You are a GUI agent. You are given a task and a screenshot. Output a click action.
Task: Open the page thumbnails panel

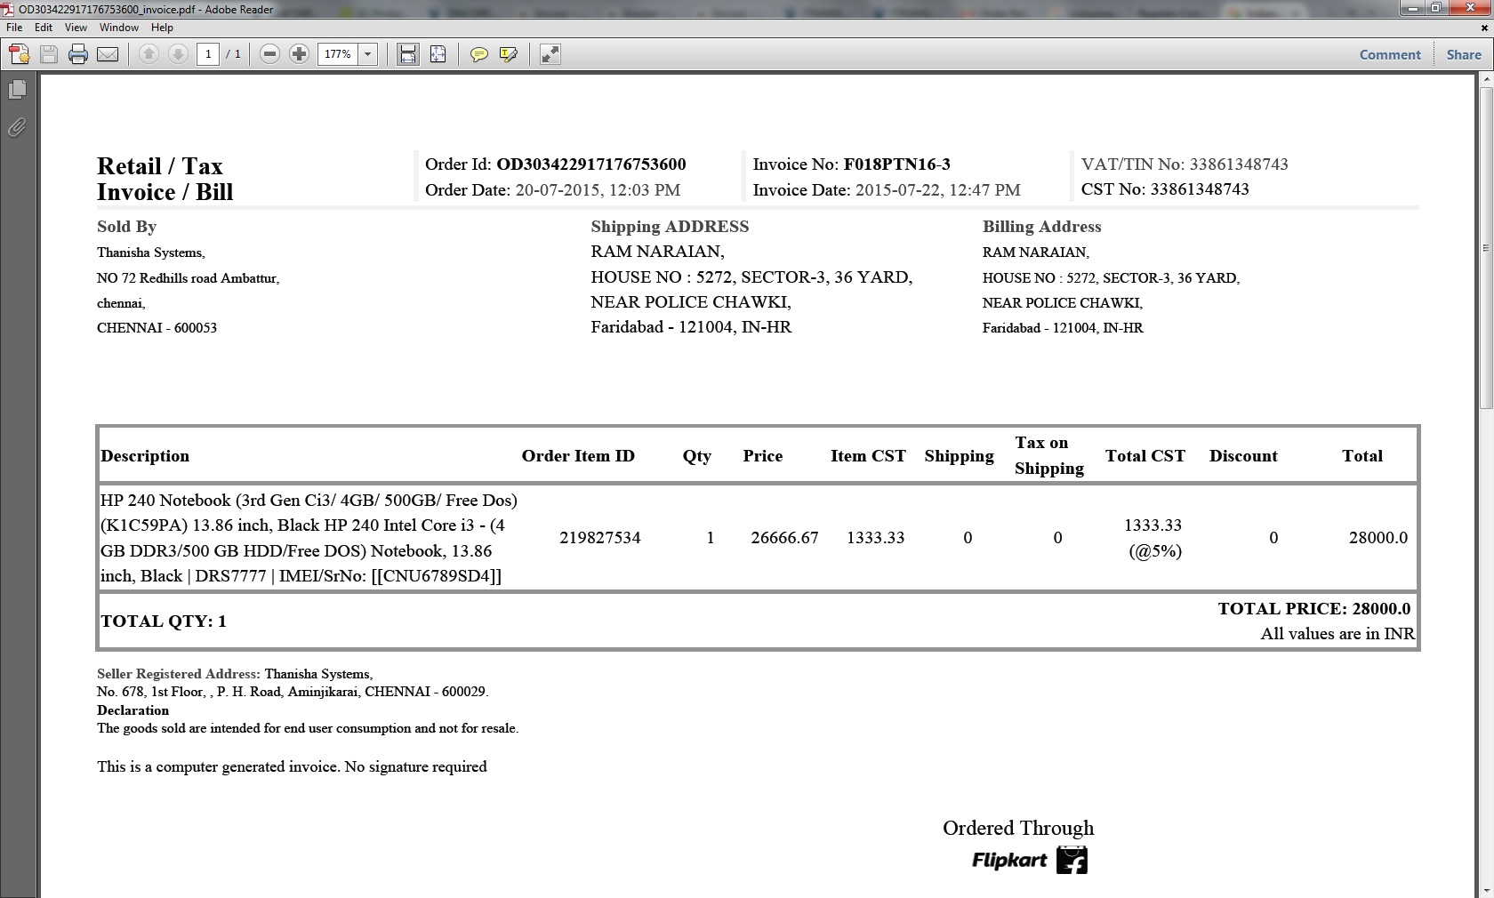point(17,90)
